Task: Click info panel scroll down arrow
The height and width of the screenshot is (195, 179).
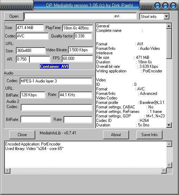Action: click(169, 125)
